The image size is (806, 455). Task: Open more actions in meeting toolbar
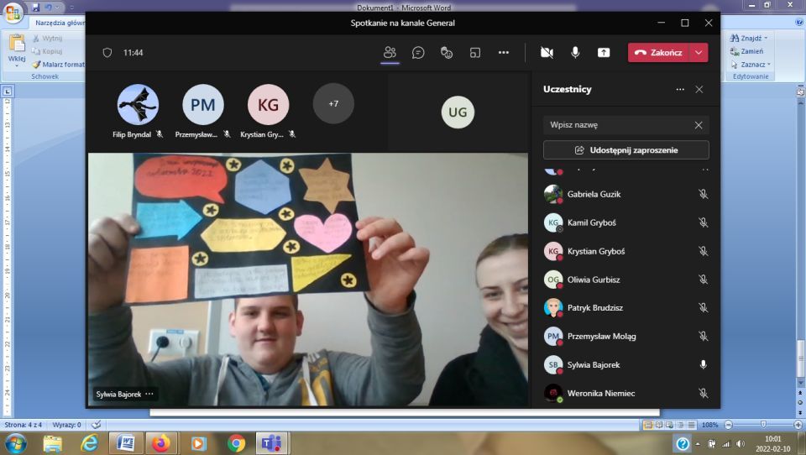click(504, 52)
